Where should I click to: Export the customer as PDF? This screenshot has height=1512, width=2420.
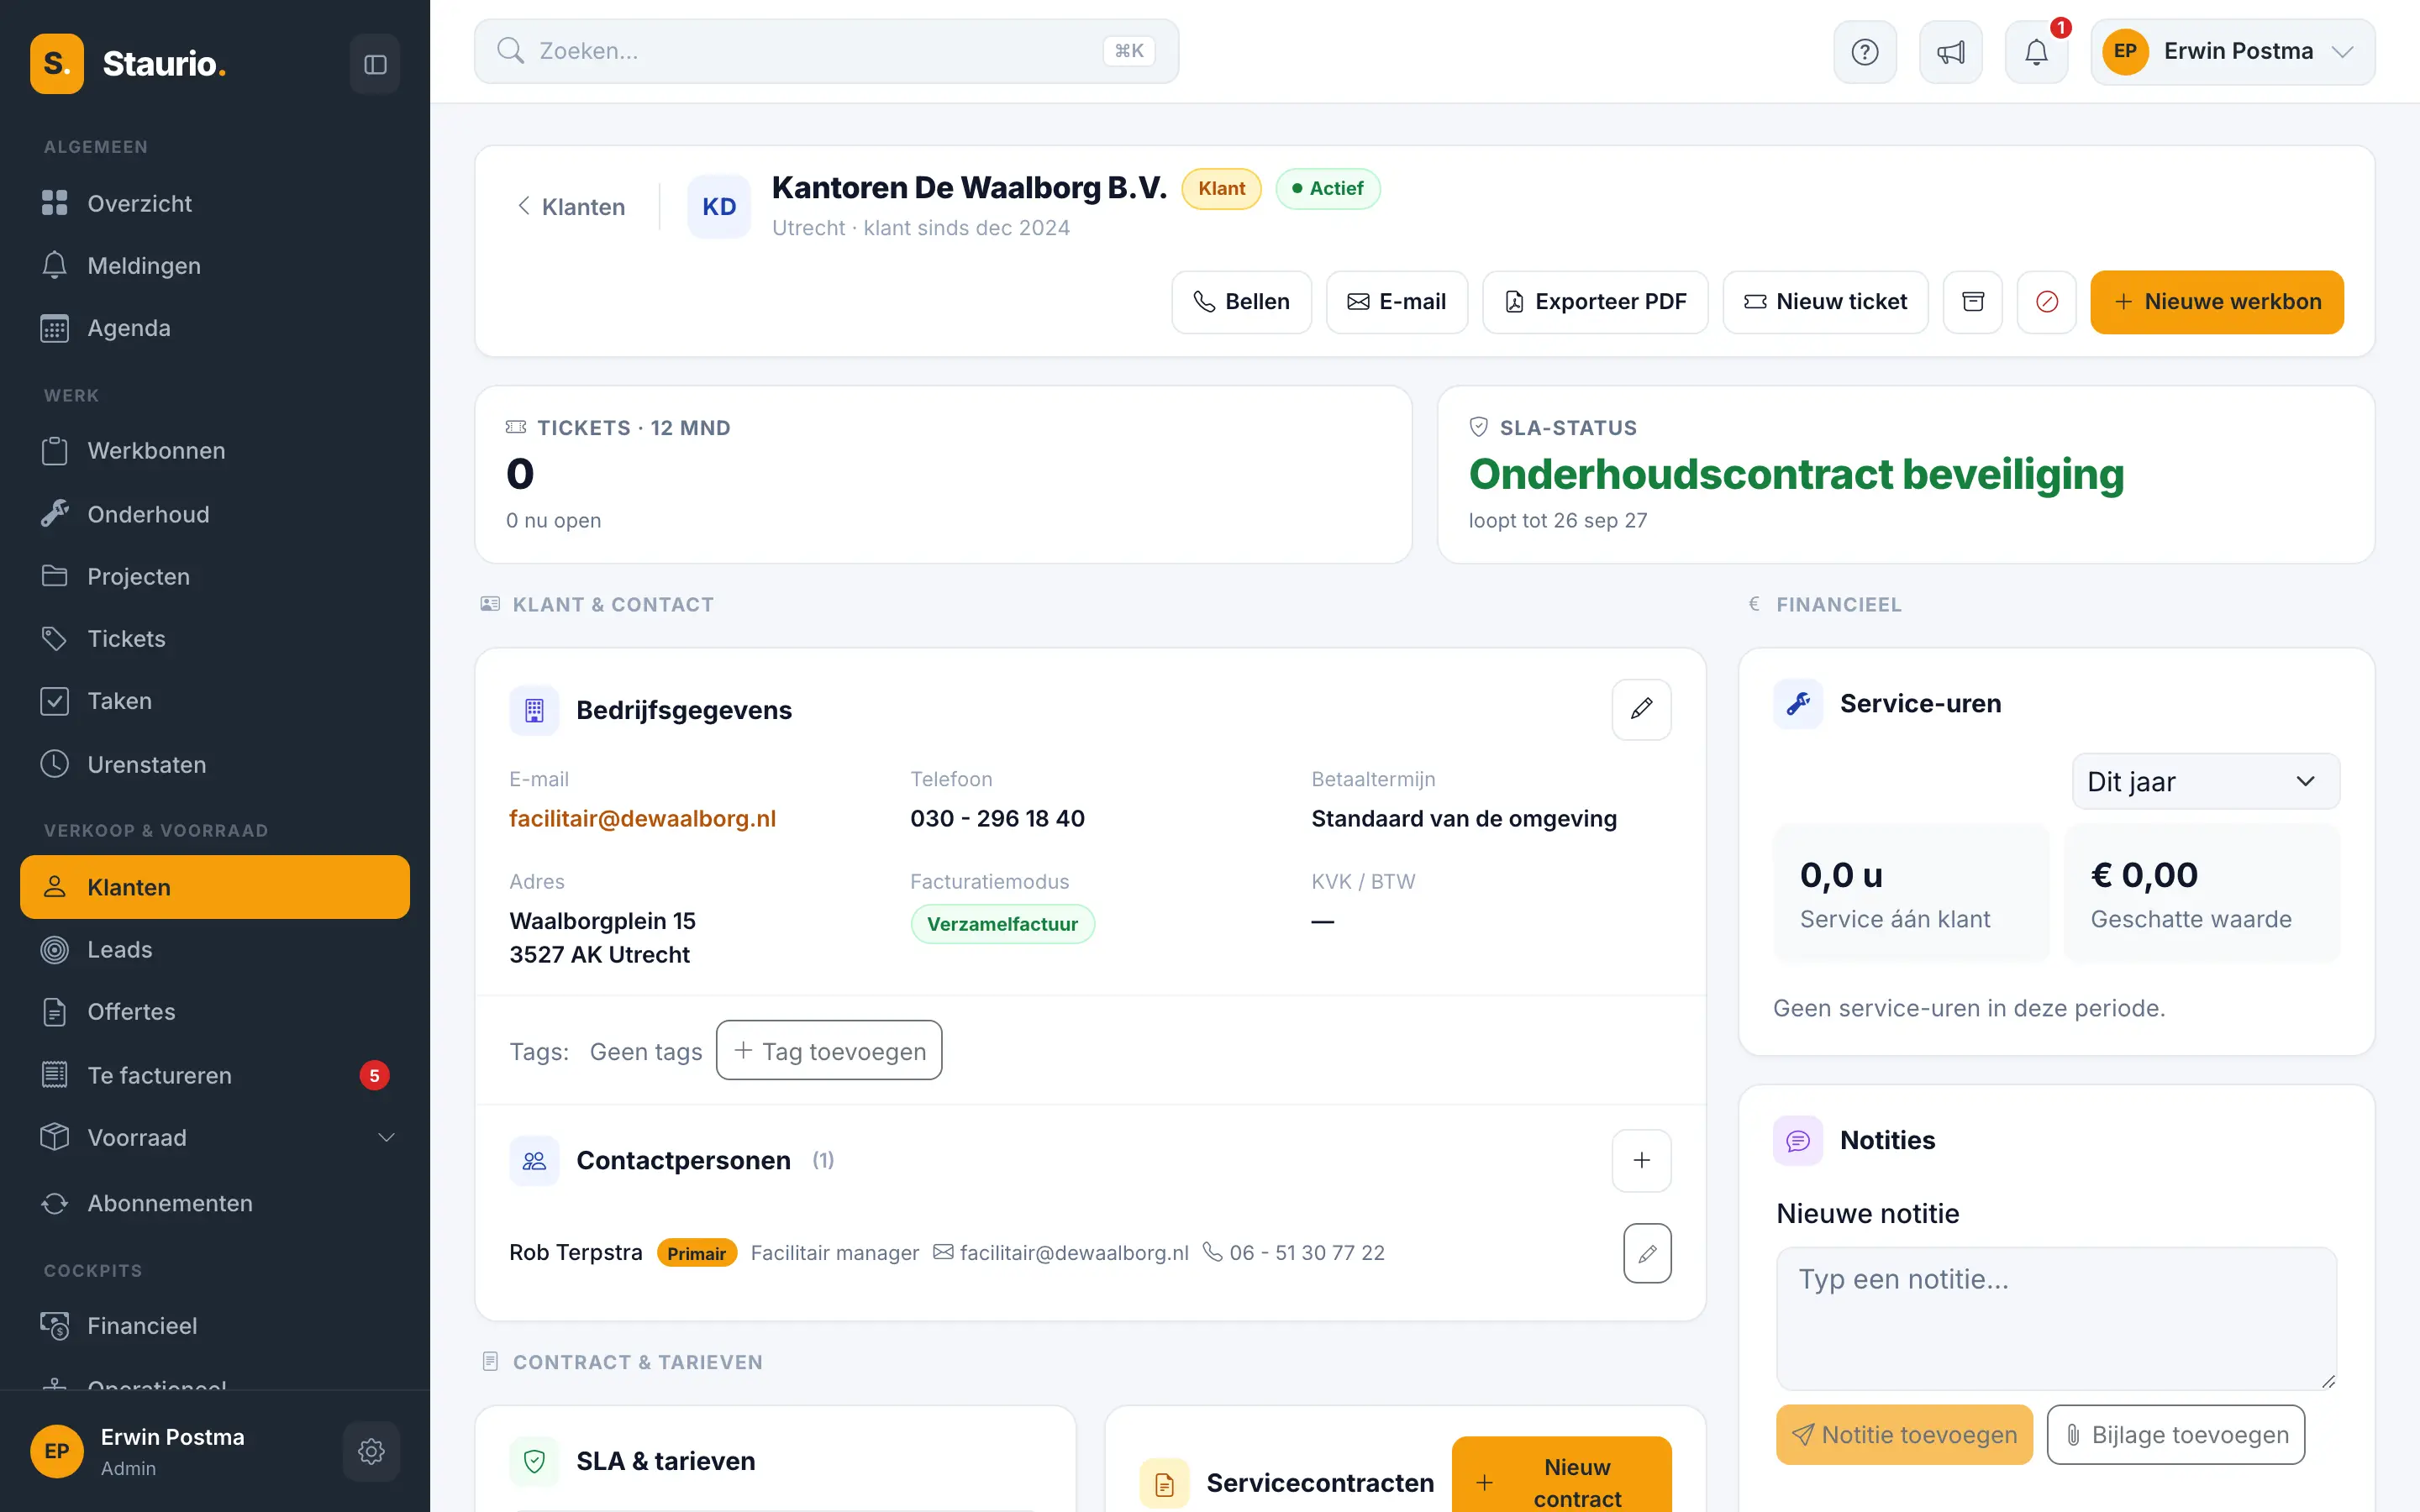[1595, 302]
